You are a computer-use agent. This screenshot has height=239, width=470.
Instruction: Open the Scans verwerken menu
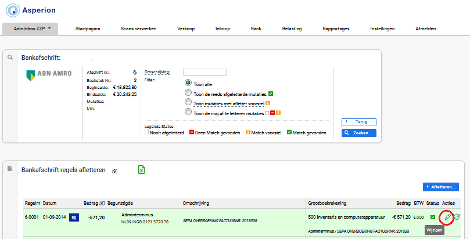[x=138, y=29]
